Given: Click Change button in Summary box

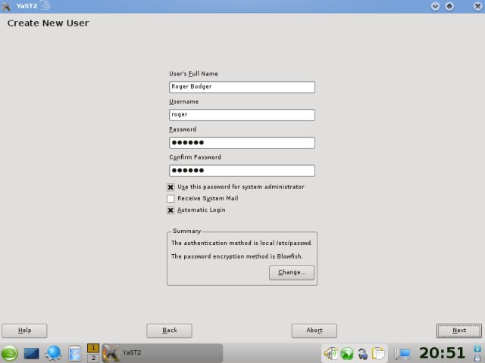Looking at the screenshot, I should [292, 272].
